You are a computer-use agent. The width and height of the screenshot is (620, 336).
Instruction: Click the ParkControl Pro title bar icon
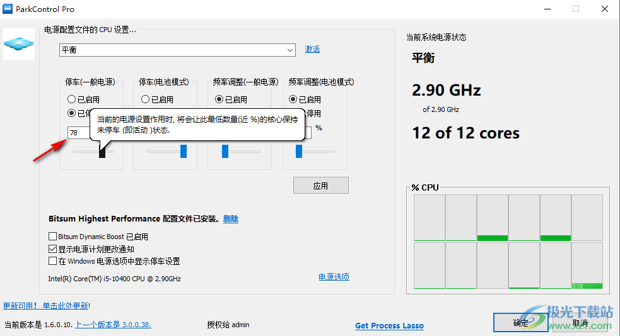[x=8, y=9]
